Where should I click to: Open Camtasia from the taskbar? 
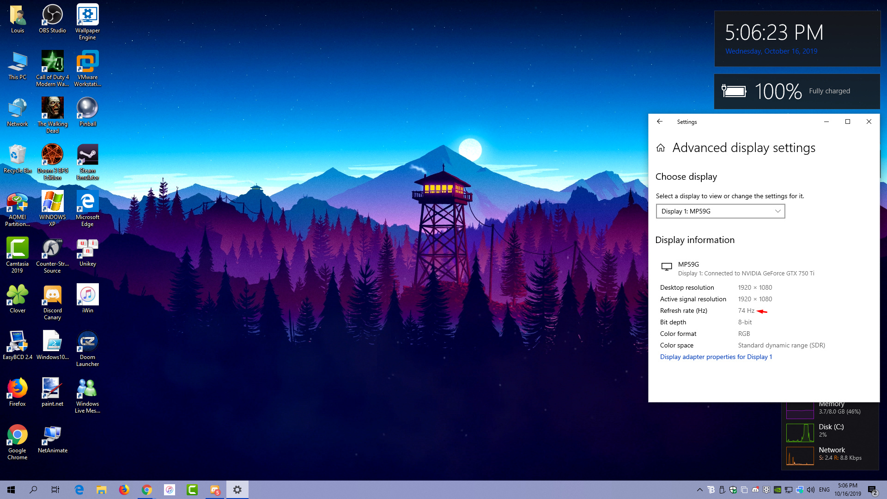click(x=192, y=490)
